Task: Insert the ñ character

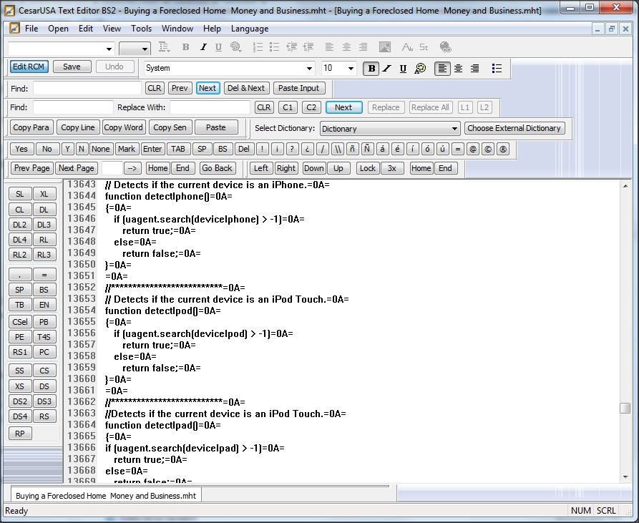Action: (352, 149)
